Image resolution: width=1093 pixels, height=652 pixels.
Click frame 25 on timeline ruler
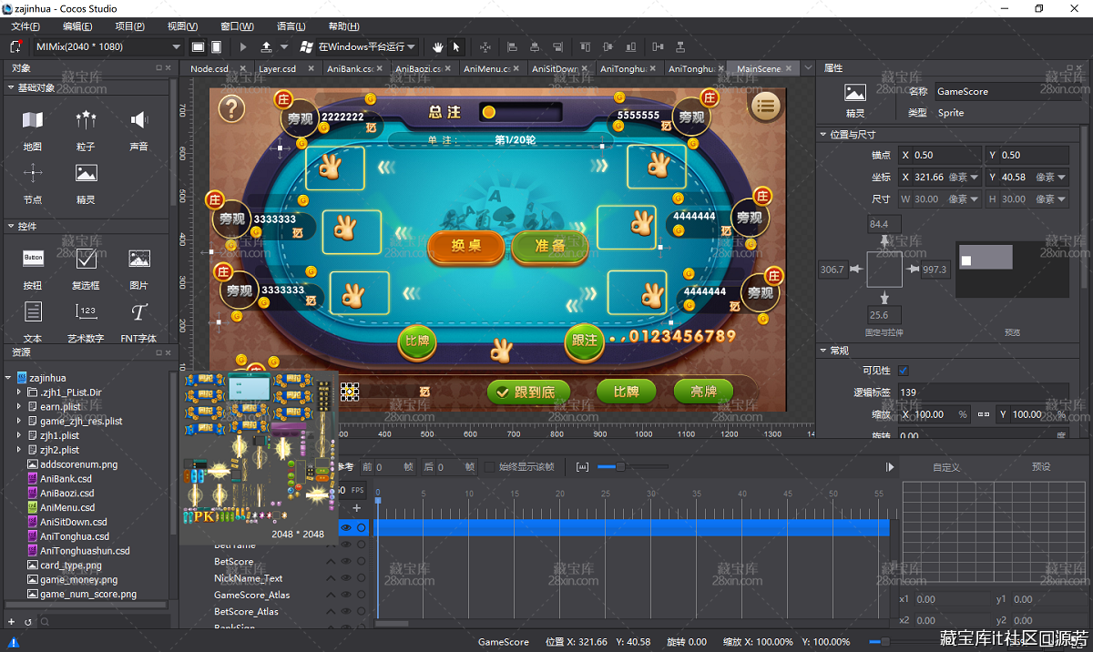point(606,494)
